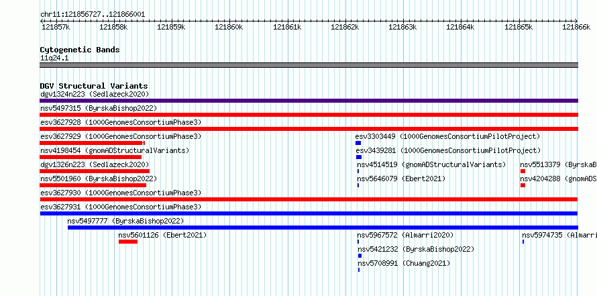Open the nsv5646079 (Ebert2021) label

(401, 179)
